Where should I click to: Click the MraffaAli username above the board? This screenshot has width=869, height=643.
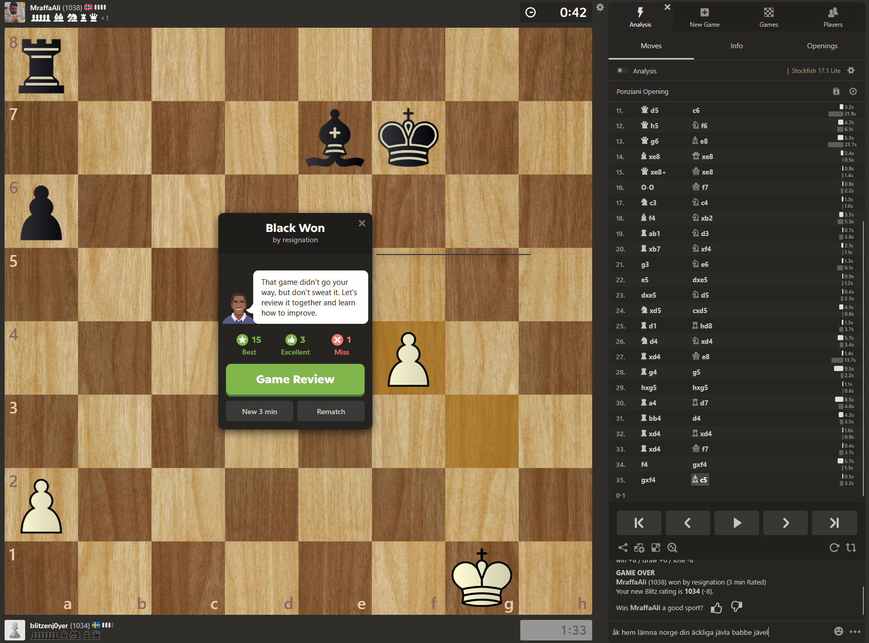[x=45, y=8]
